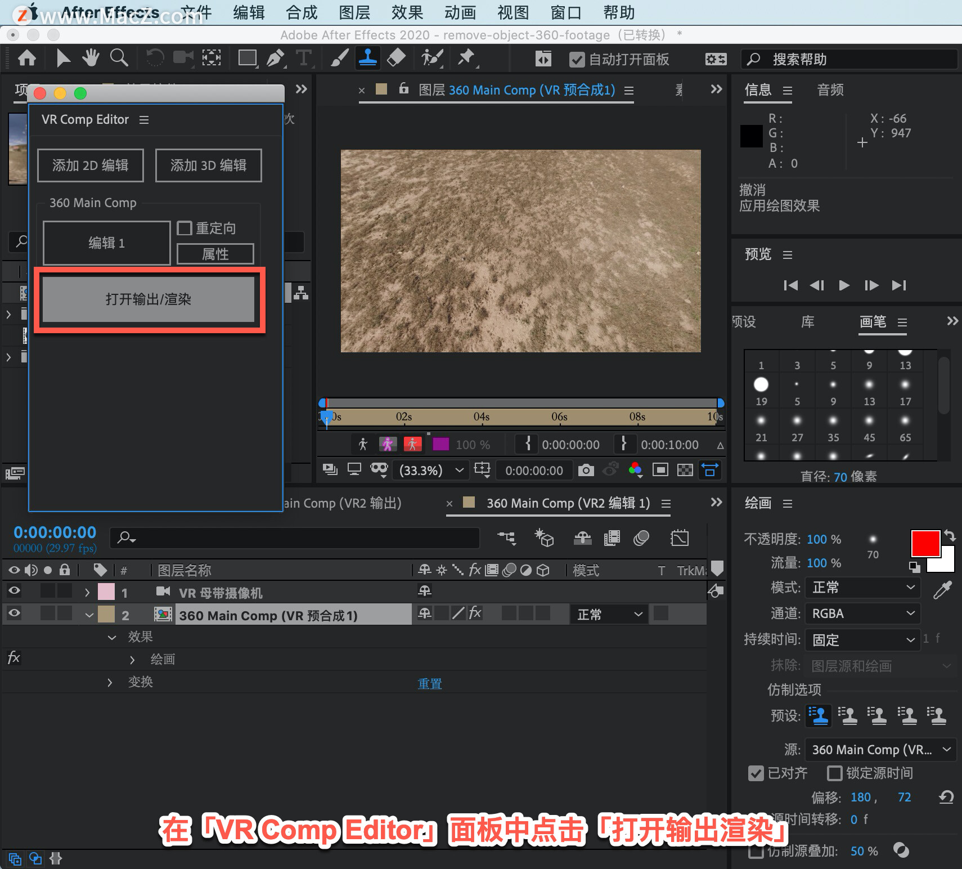This screenshot has height=869, width=962.
Task: Select the Zoom magnifier tool
Action: click(119, 57)
